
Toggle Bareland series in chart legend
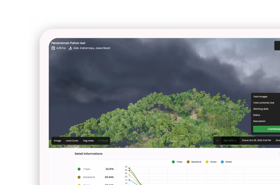pos(194,162)
